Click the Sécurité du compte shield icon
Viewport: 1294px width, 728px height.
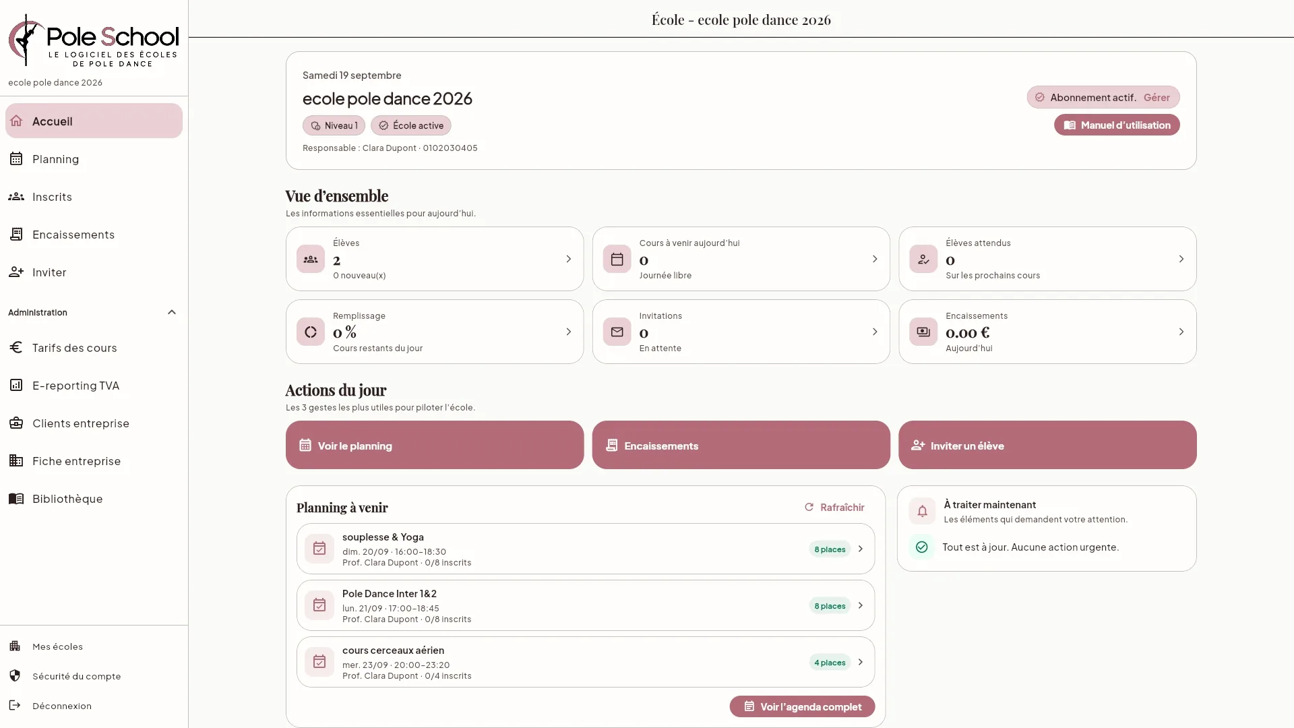[15, 676]
